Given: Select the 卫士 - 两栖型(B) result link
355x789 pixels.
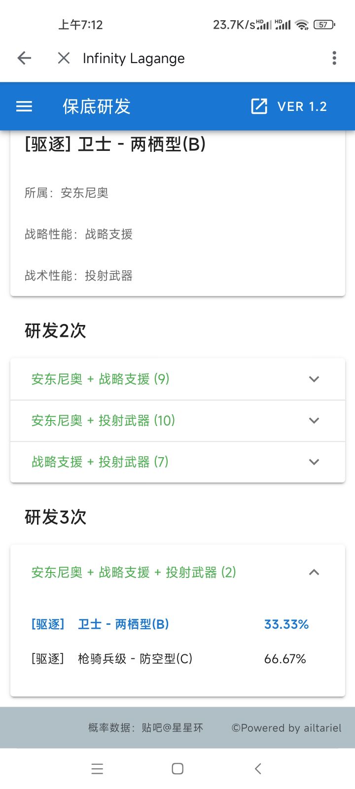Looking at the screenshot, I should (123, 624).
